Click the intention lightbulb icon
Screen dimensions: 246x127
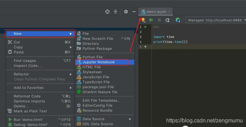point(143,20)
